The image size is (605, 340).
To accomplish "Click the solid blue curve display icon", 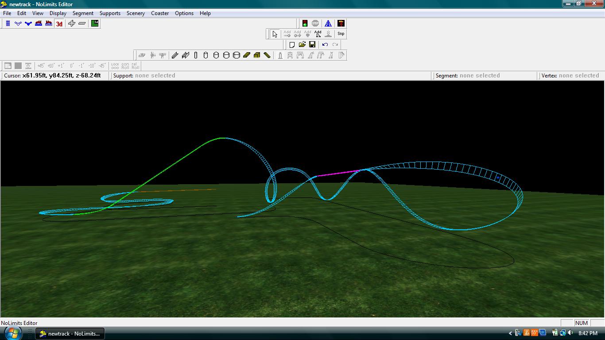I will click(28, 23).
